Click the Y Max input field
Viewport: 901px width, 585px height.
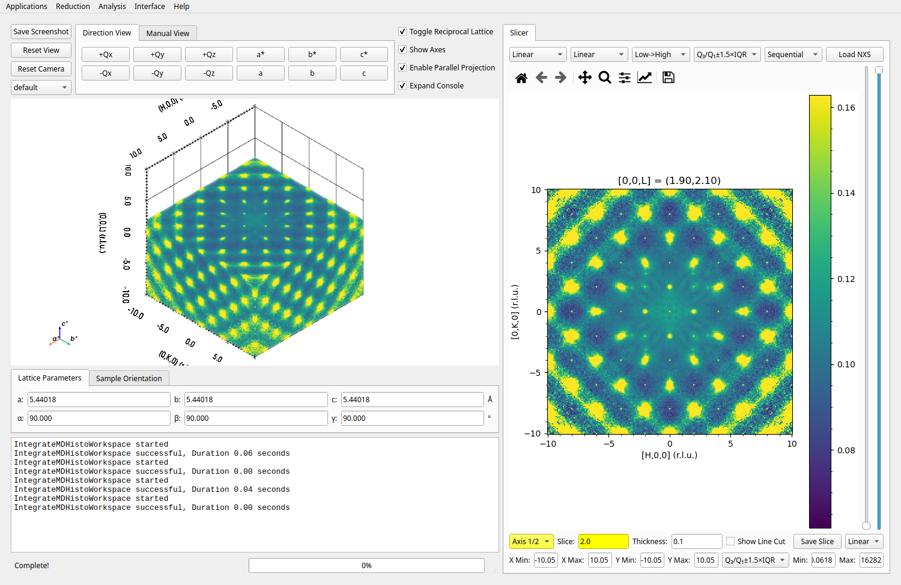706,560
